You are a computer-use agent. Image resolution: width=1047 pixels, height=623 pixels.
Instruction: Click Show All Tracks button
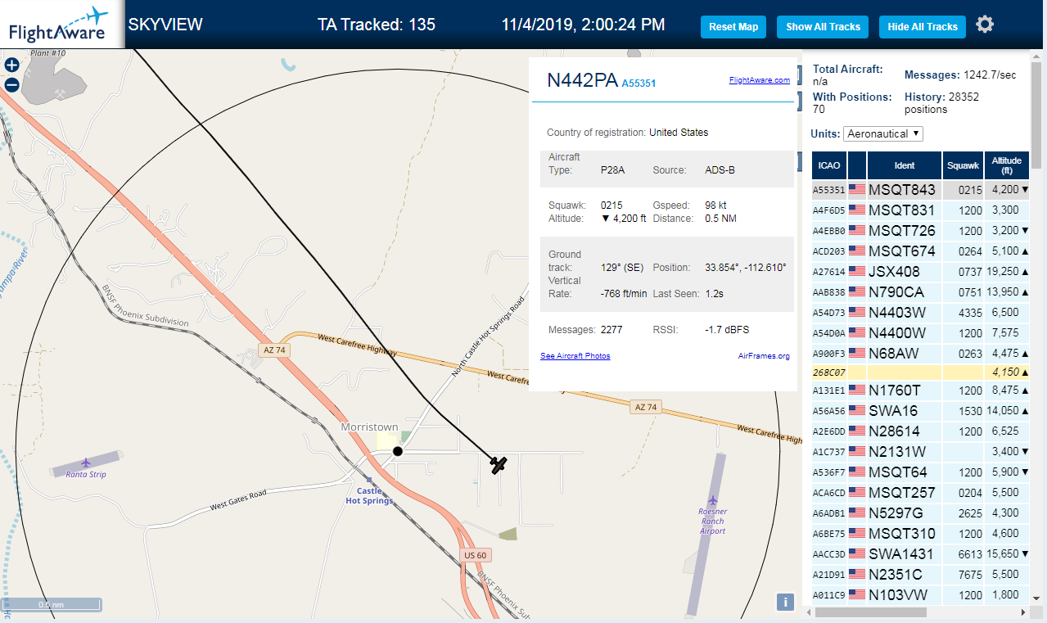(823, 27)
